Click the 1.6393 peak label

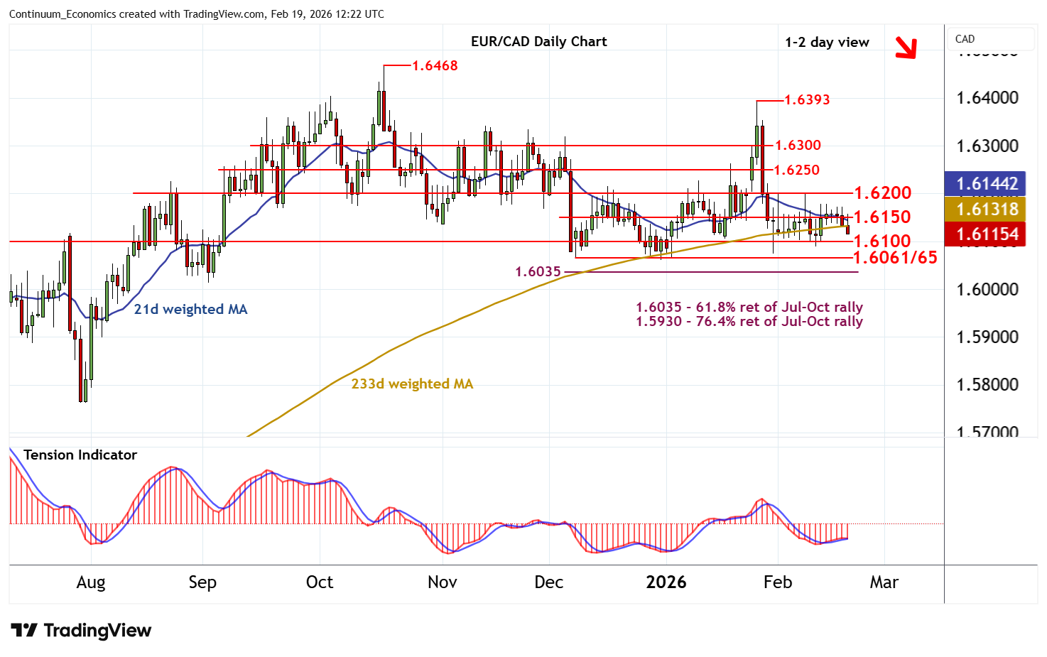806,100
